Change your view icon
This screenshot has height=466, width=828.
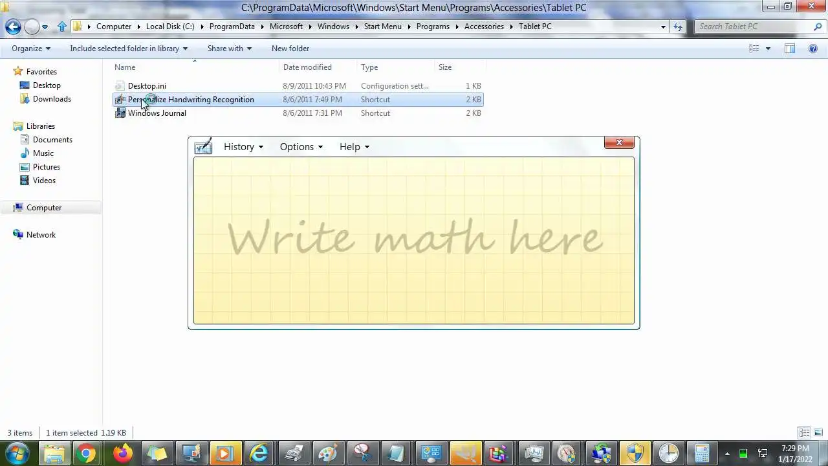tap(754, 49)
